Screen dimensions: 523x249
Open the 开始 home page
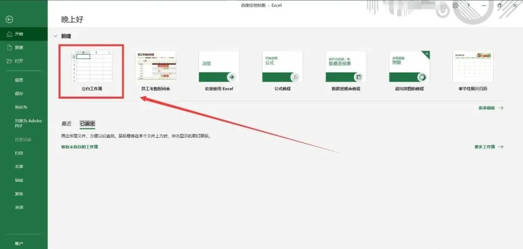(24, 34)
